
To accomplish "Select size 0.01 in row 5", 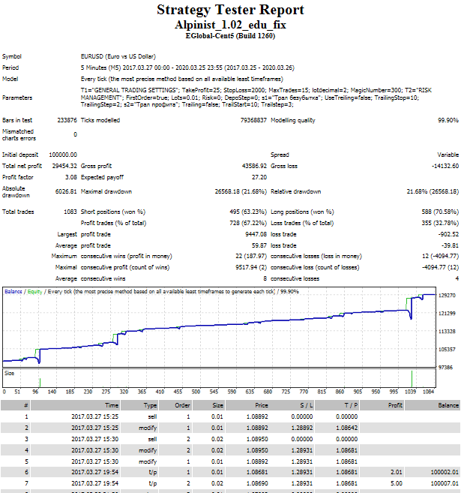I will (217, 462).
